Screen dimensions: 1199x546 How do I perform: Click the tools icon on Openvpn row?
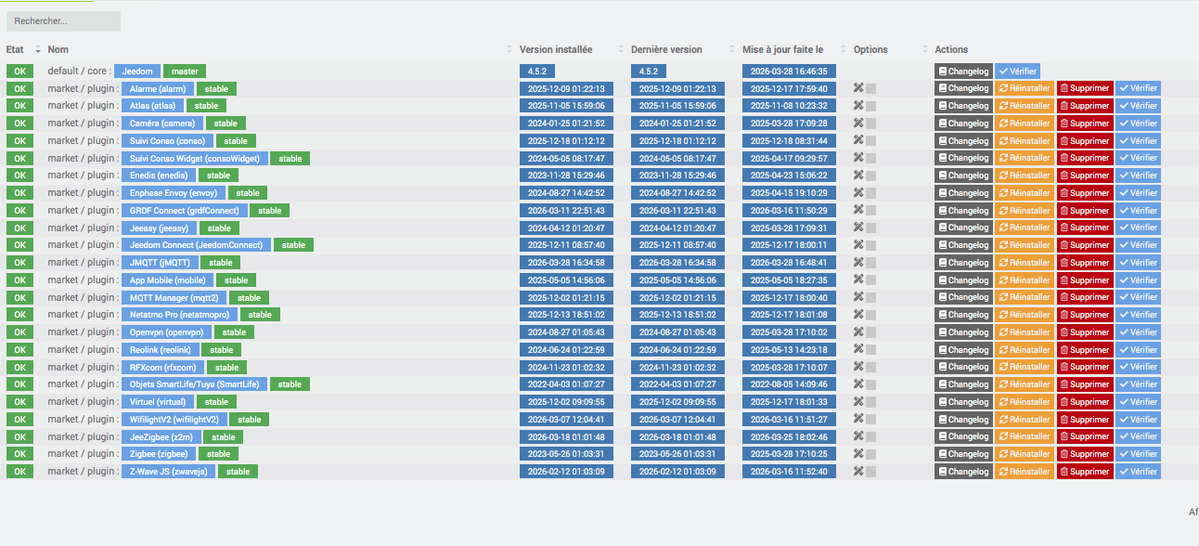pos(858,331)
